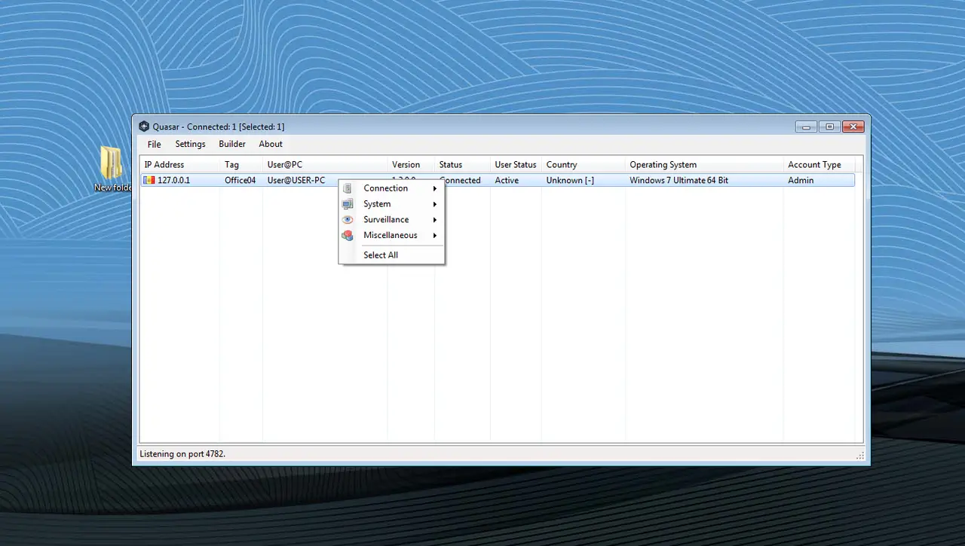Select the Office04 client row
Image resolution: width=965 pixels, height=546 pixels.
coord(240,180)
